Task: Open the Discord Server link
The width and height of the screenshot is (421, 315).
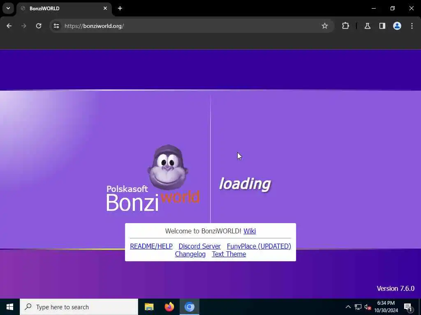Action: coord(199,246)
